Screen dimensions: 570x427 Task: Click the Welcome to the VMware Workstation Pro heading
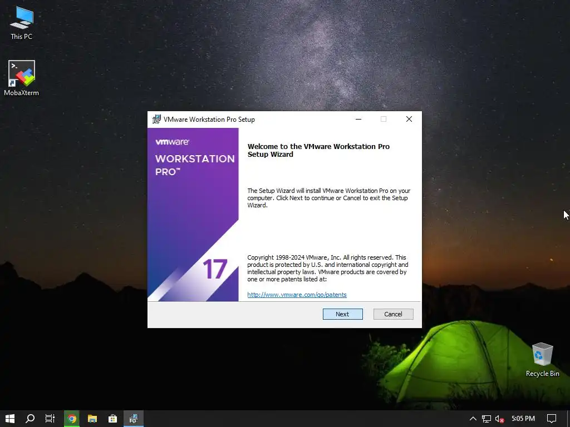click(318, 150)
